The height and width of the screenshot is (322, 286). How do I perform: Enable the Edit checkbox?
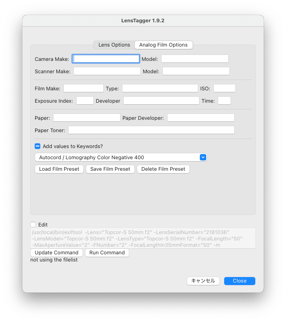point(34,224)
